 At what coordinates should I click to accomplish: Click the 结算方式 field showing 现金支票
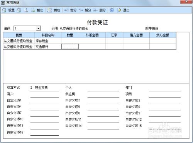[x=44, y=88]
